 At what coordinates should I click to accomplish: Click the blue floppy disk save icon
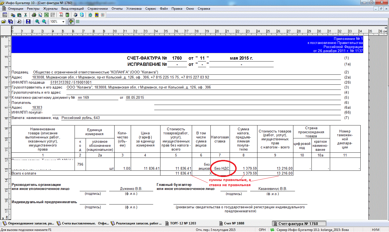coord(28,22)
